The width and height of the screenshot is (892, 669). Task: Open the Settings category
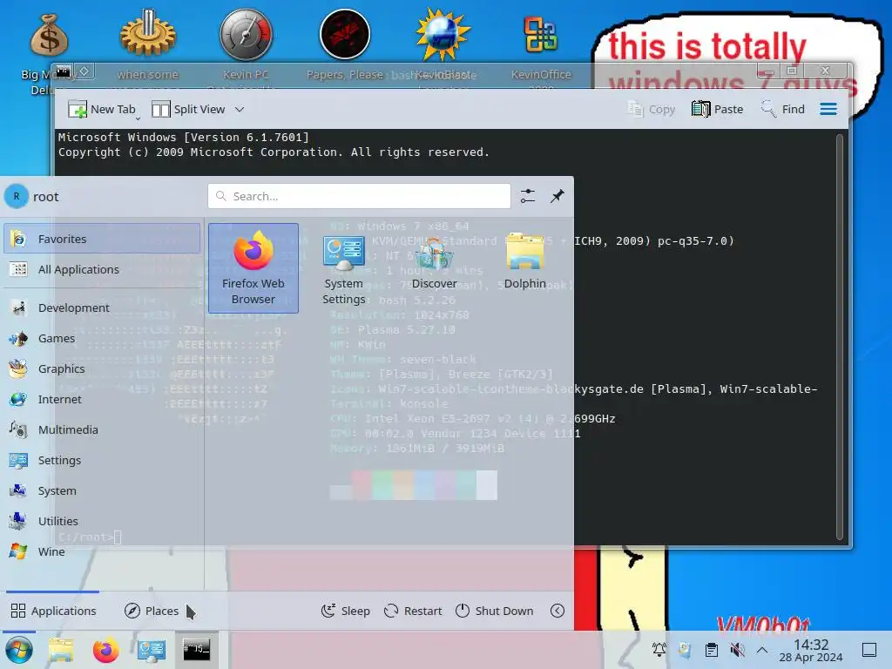(x=102, y=460)
